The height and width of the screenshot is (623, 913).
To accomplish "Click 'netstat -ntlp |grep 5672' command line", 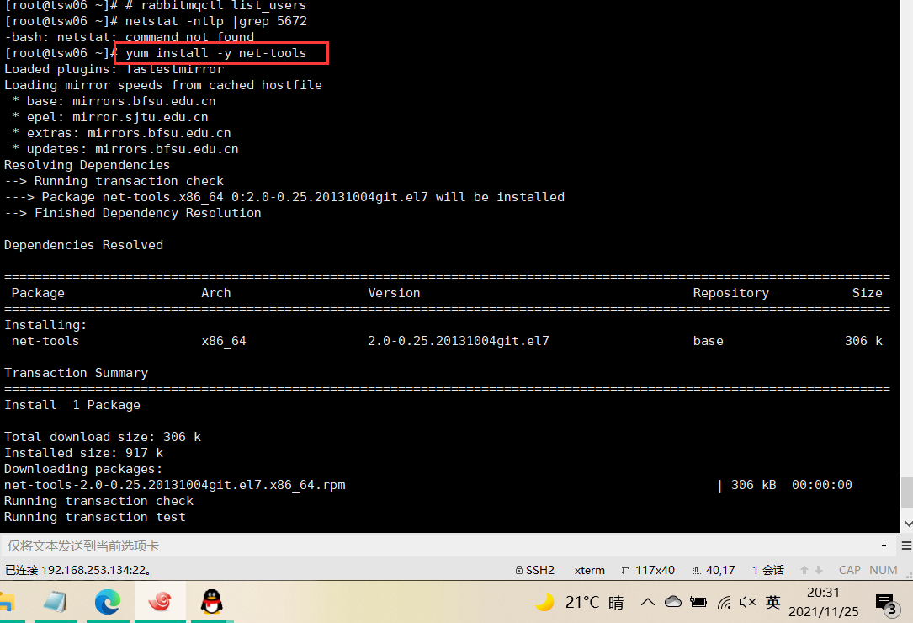I will tap(216, 21).
